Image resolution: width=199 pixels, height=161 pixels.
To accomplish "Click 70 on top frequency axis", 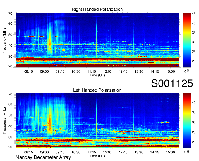I will 10,13.
